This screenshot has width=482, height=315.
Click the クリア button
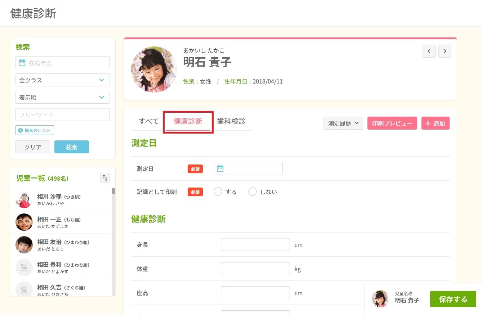[33, 147]
